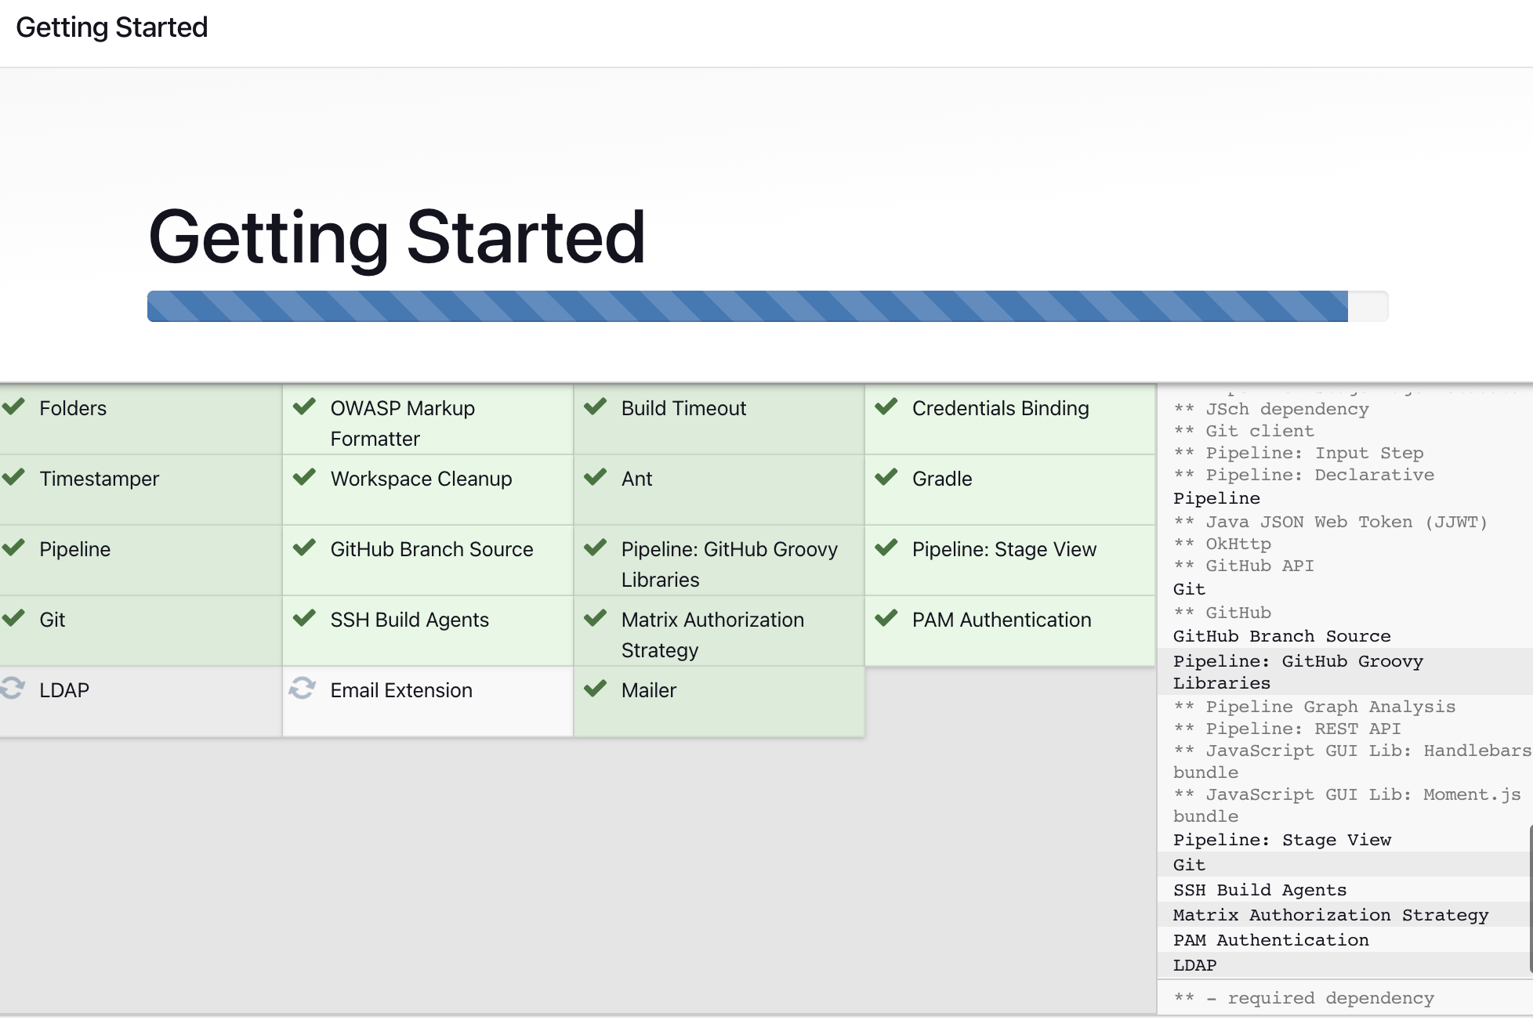Click the green checkmark beside Folders
This screenshot has width=1533, height=1020.
(x=13, y=407)
